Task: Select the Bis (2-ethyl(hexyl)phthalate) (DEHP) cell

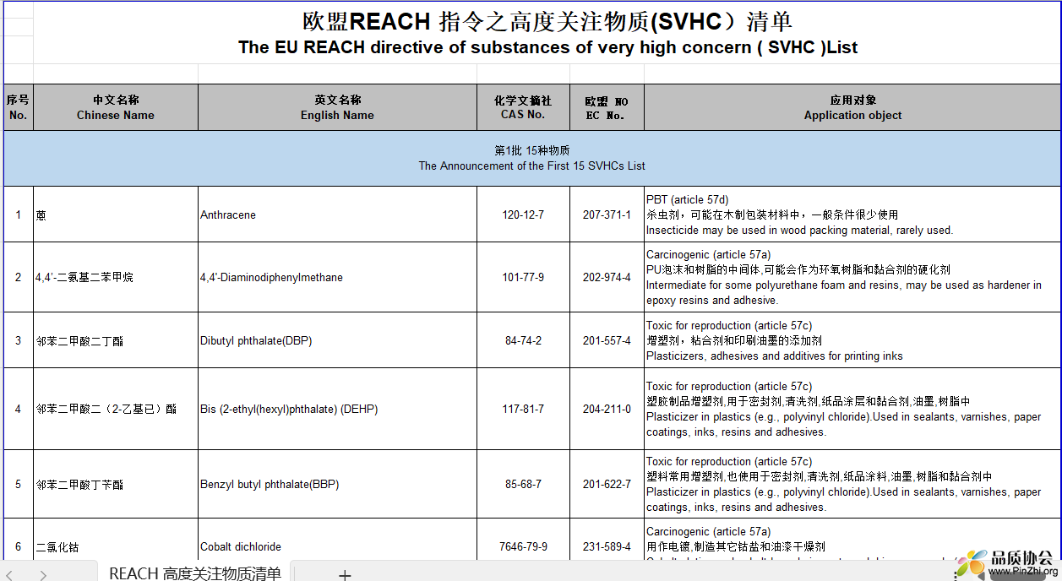Action: 337,409
